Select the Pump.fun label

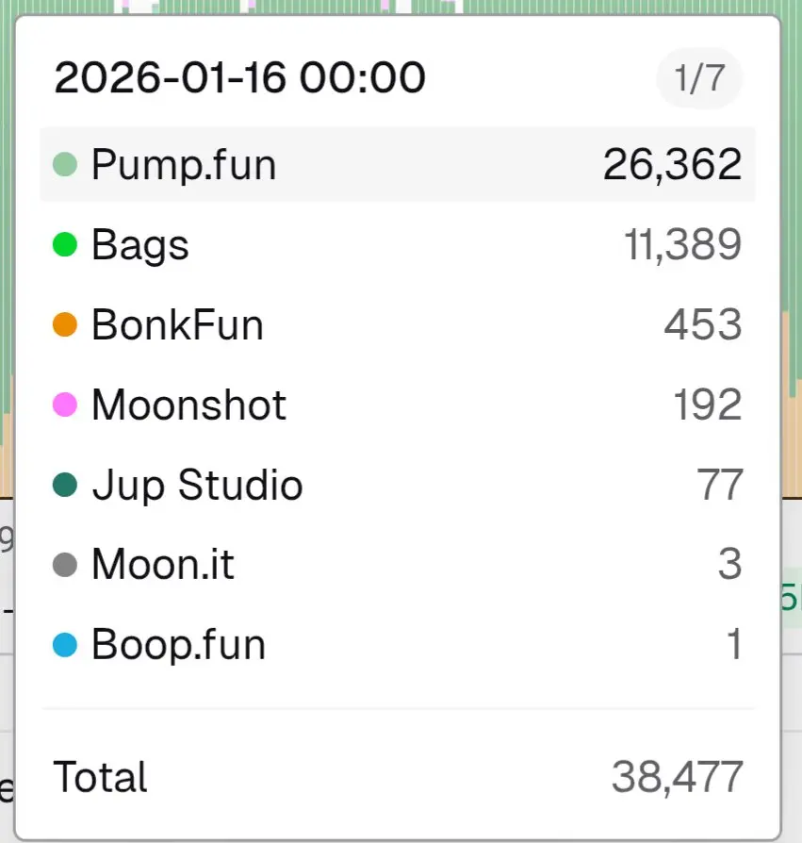[184, 165]
